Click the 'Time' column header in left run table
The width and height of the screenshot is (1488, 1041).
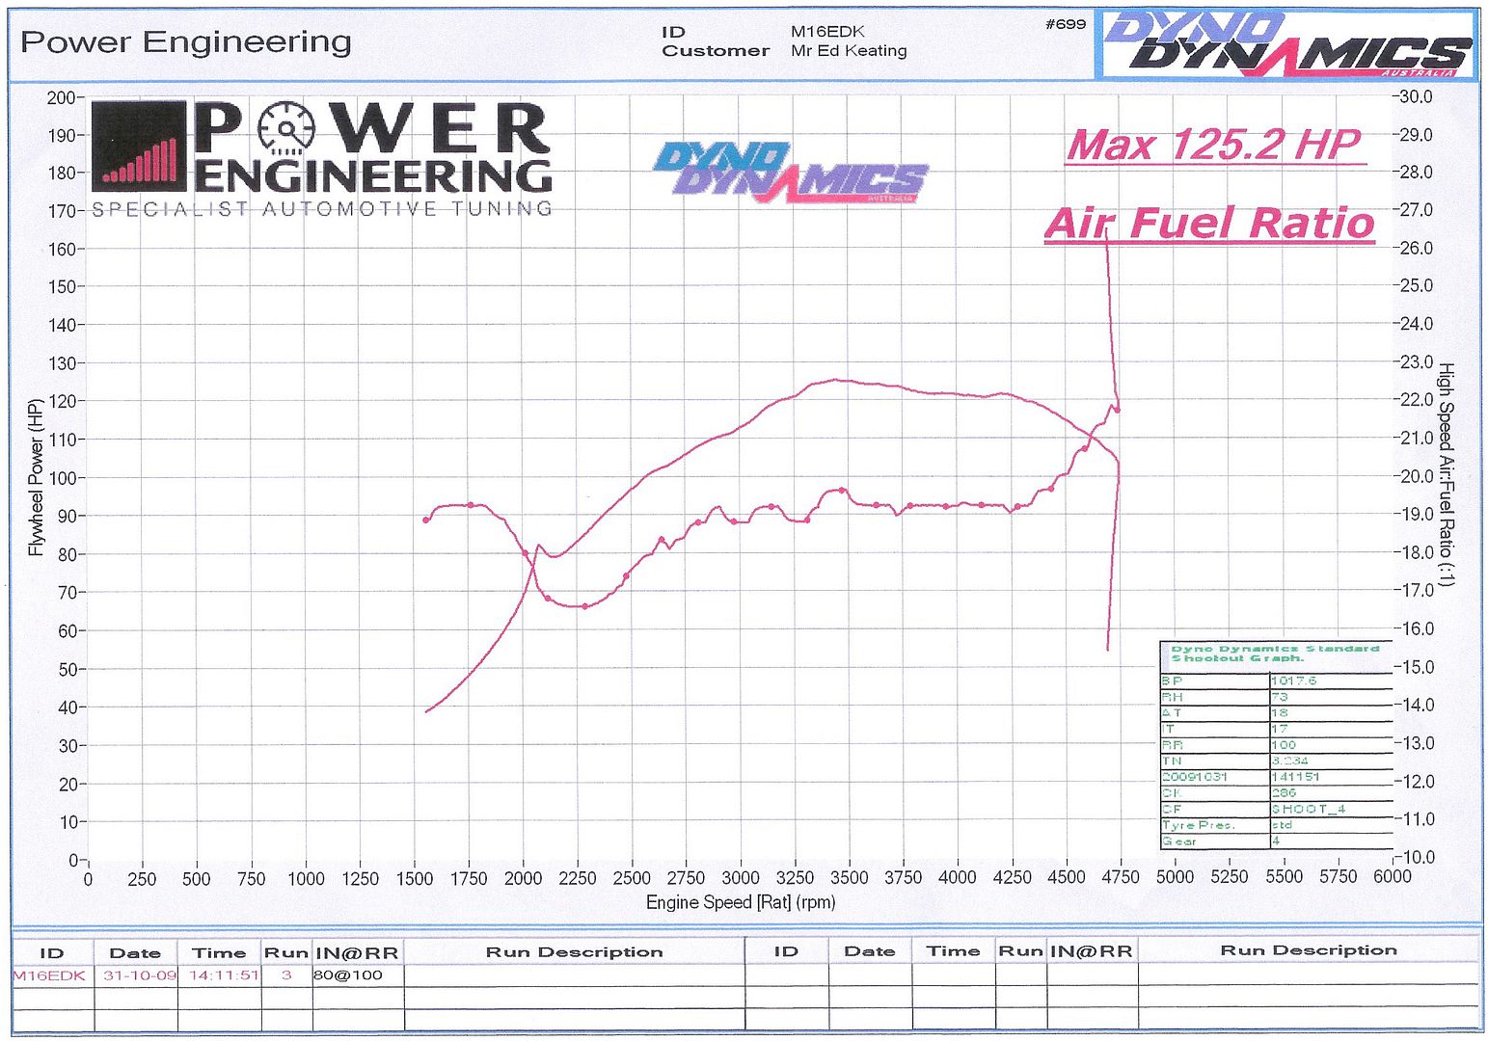click(x=219, y=953)
